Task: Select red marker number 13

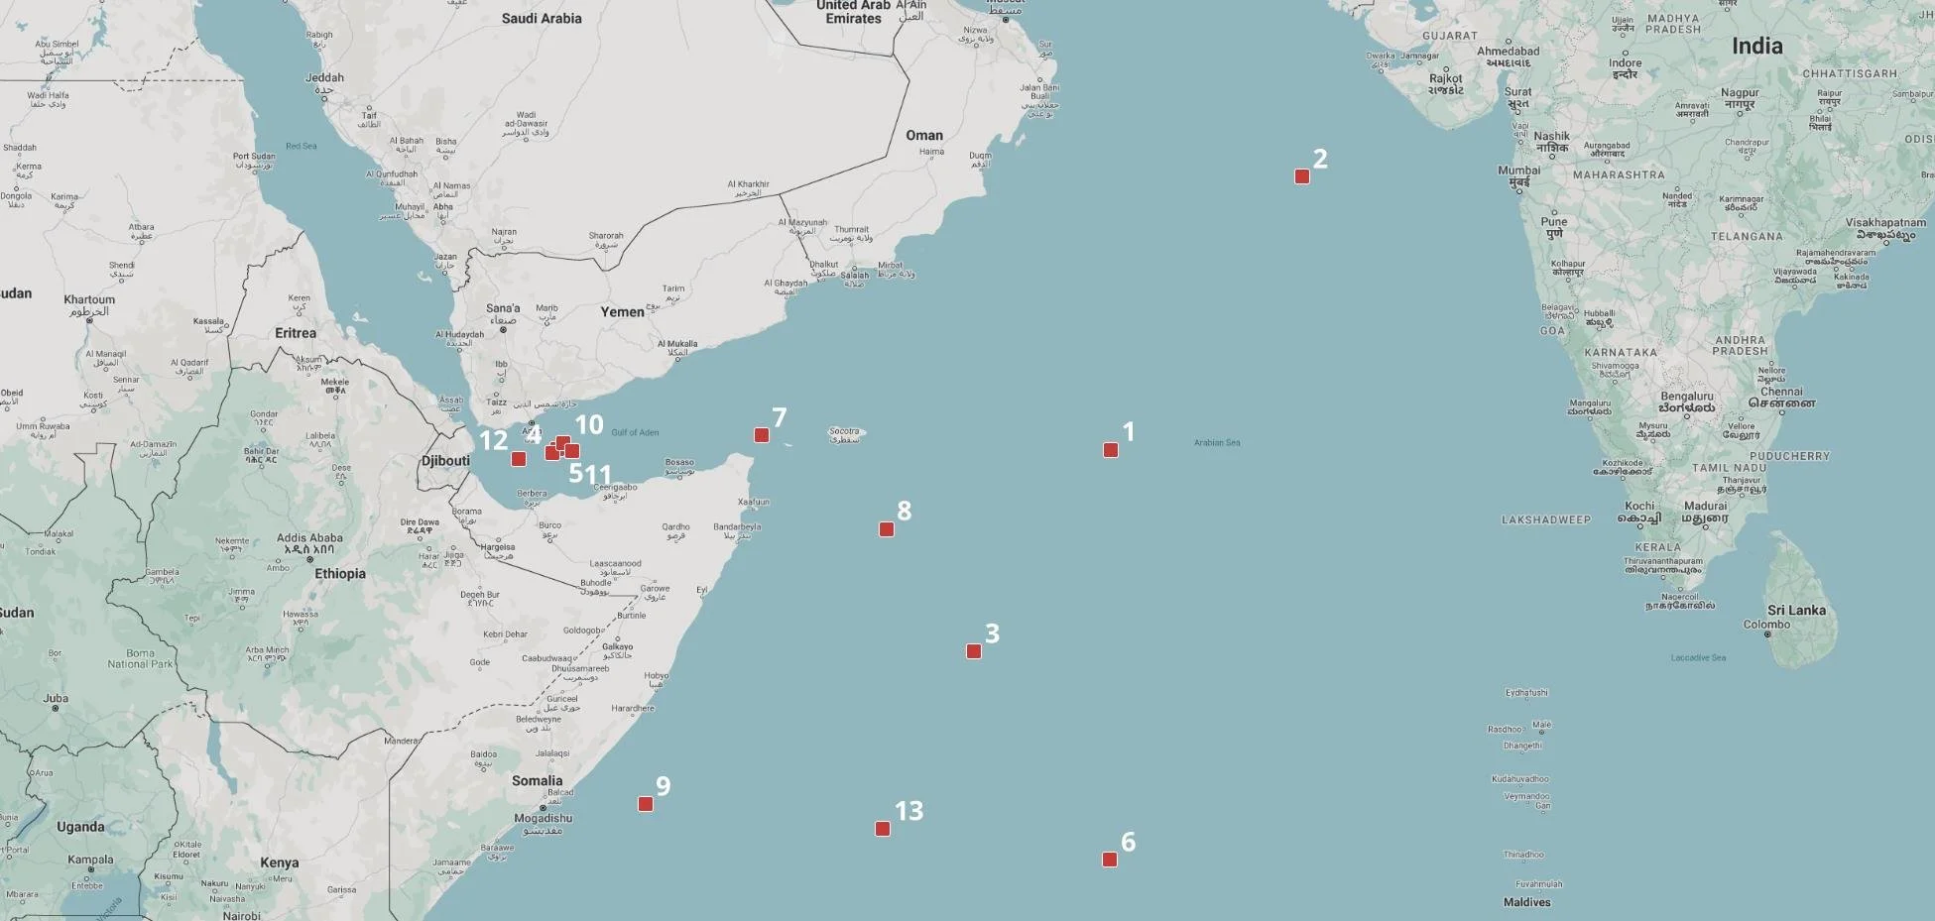Action: (x=883, y=829)
